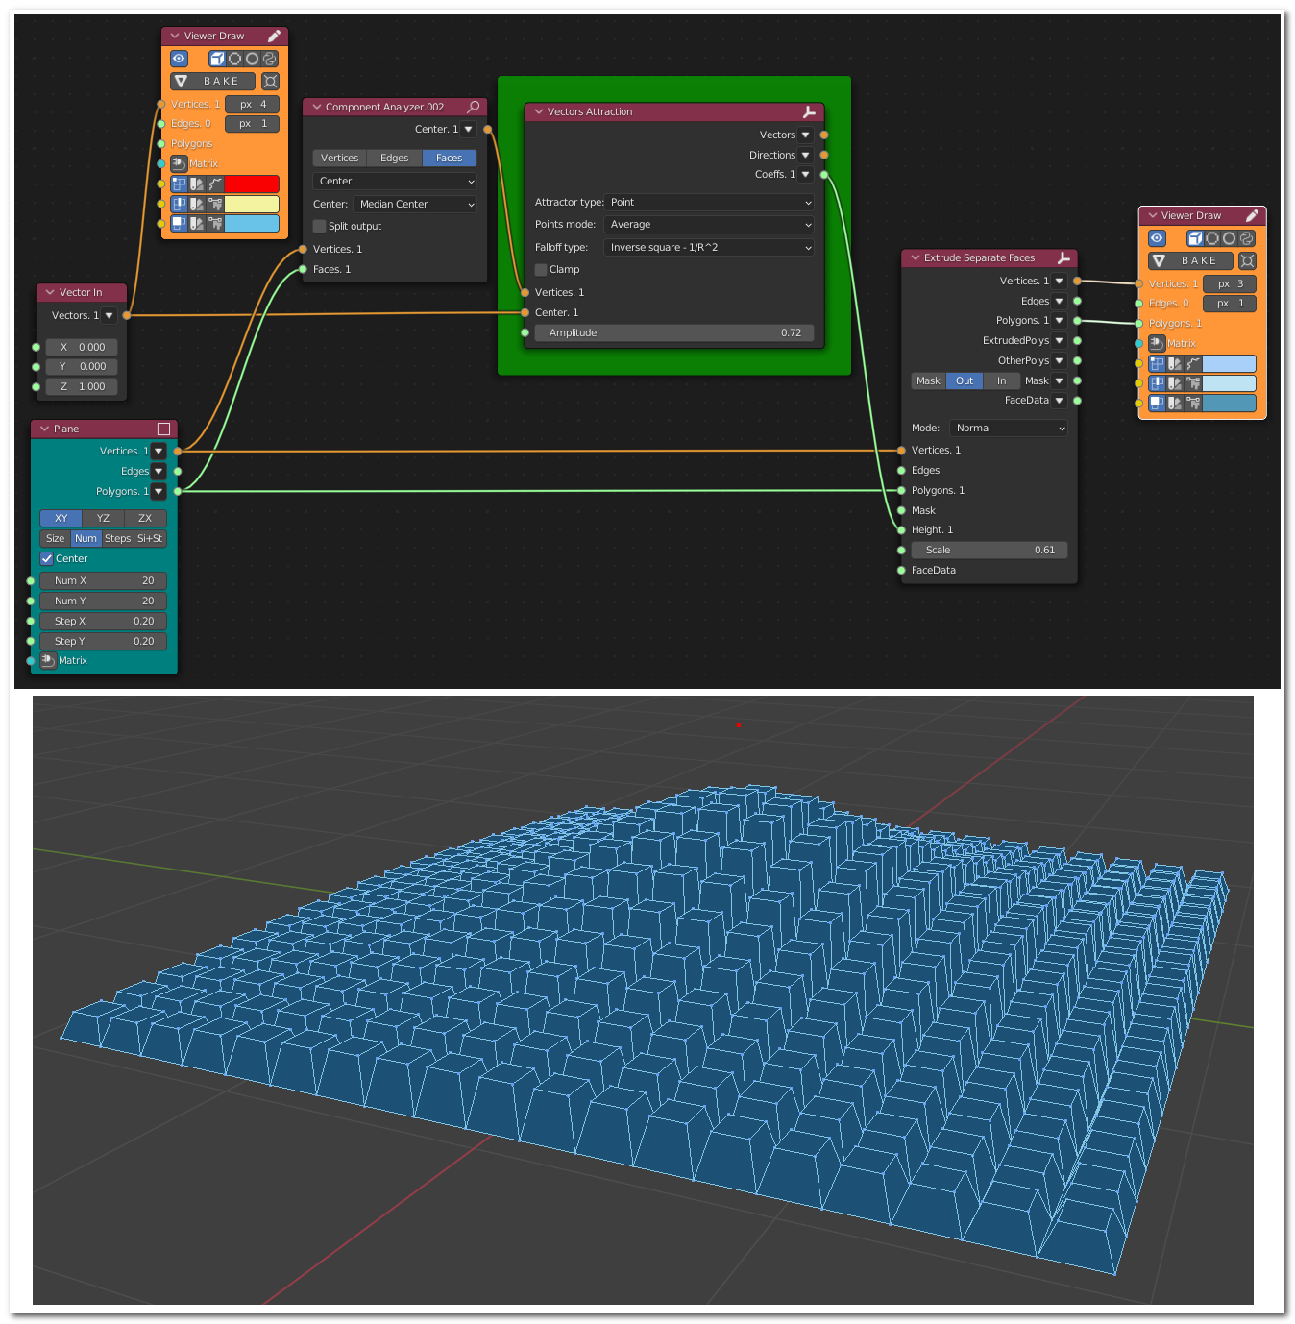Click shading icon in the red swatch row

(197, 184)
